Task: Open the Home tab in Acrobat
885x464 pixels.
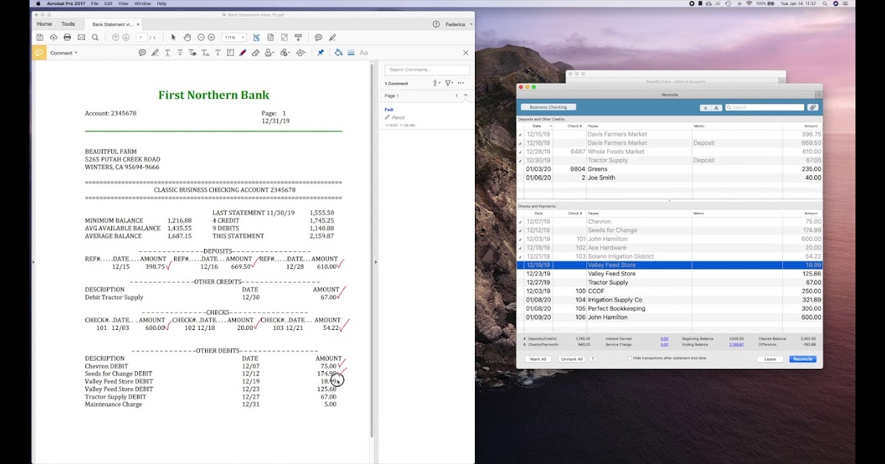Action: coord(45,24)
